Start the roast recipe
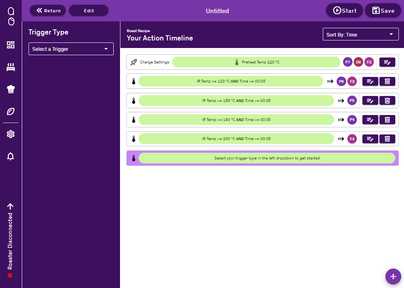Screen dimensions: 404x288 click(344, 11)
